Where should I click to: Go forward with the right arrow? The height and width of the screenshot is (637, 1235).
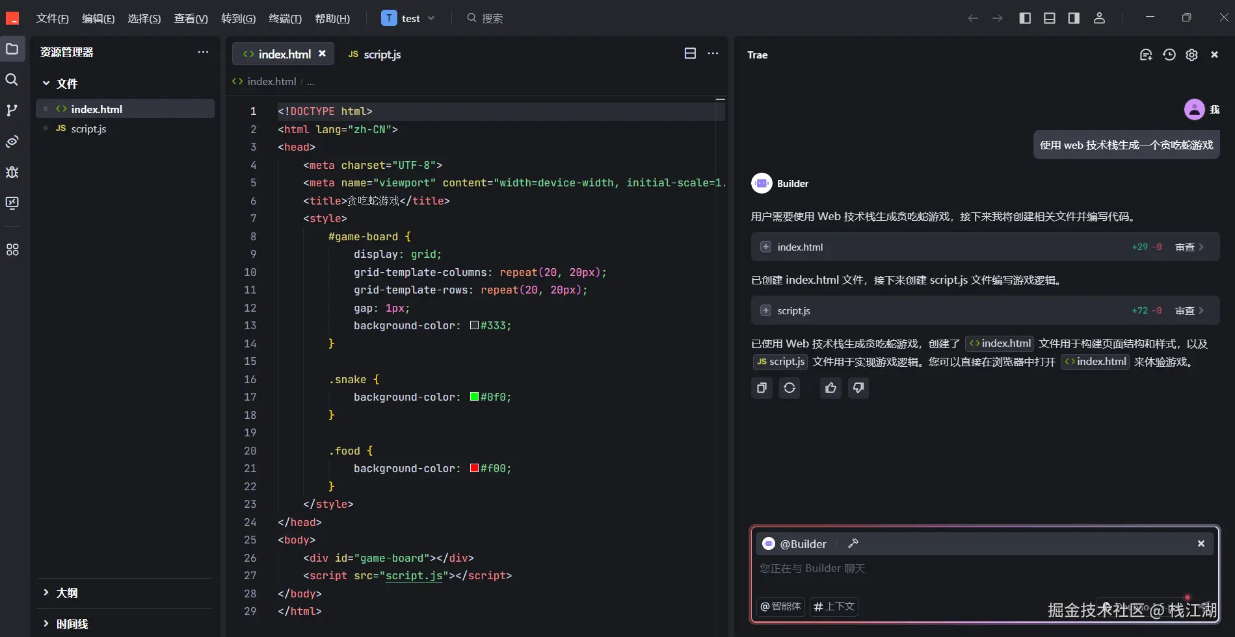[998, 18]
